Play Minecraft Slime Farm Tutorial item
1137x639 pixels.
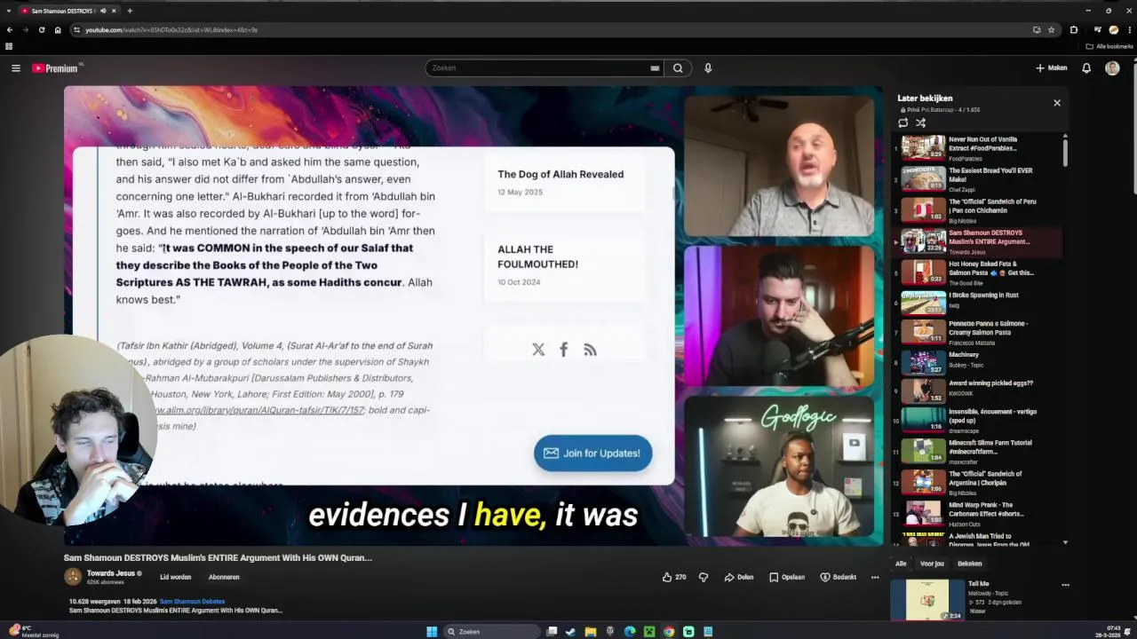[x=977, y=450]
